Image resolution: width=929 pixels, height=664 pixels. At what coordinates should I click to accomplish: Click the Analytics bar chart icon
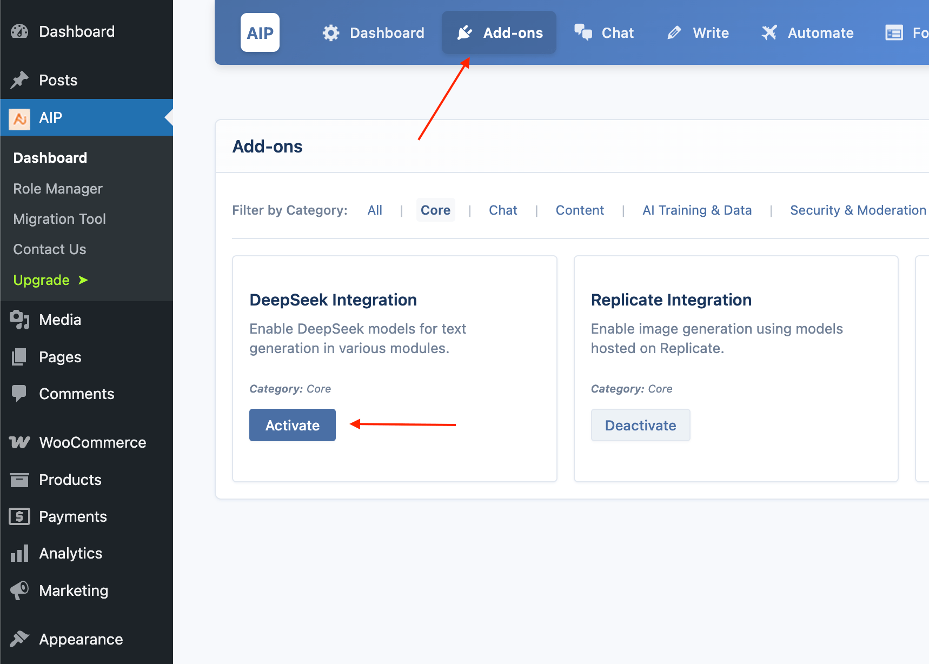[x=19, y=553]
